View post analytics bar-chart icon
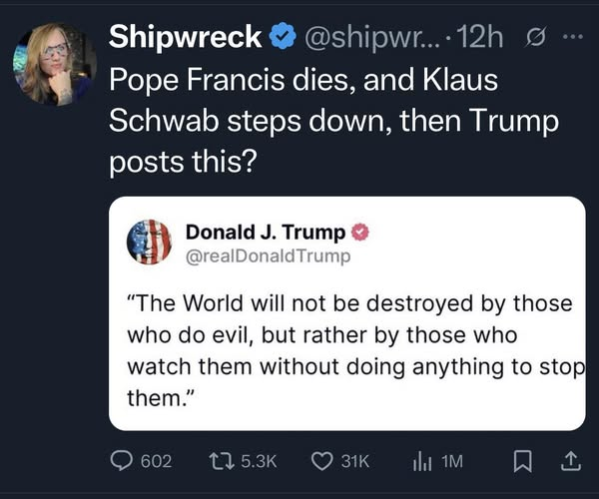Viewport: 599px width, 499px height. click(x=421, y=461)
